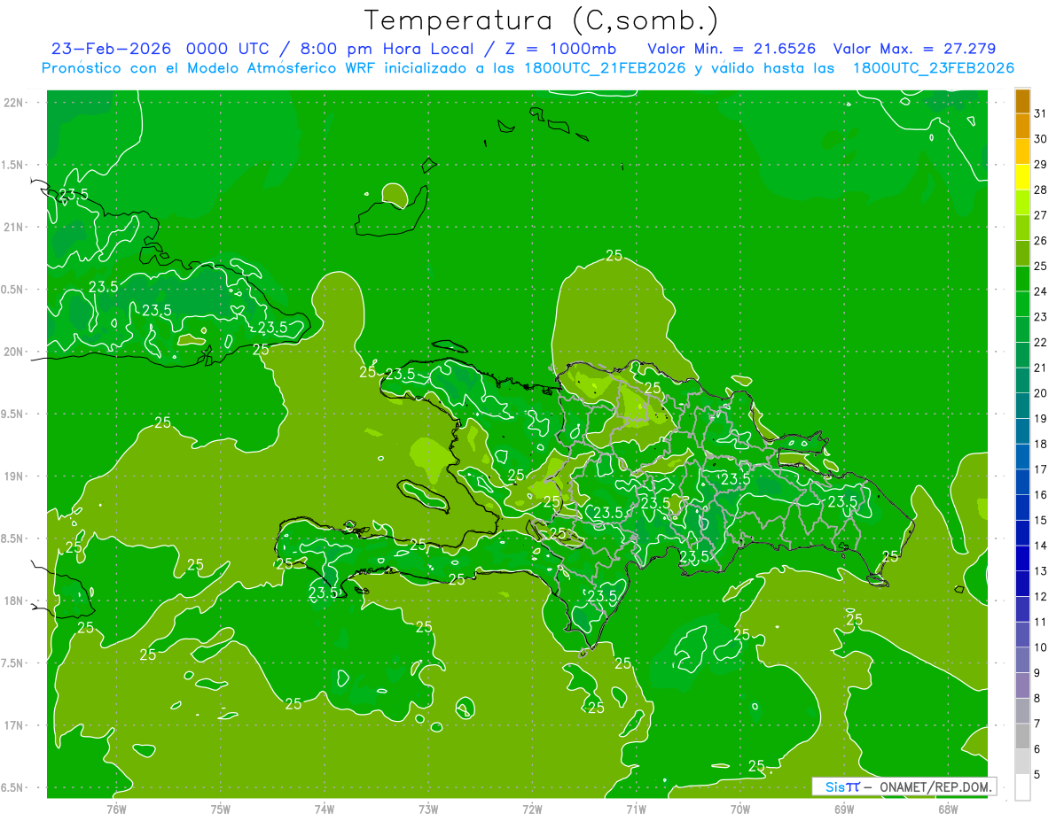Click the "69W" longitude axis label
Image resolution: width=1064 pixels, height=821 pixels.
(843, 809)
